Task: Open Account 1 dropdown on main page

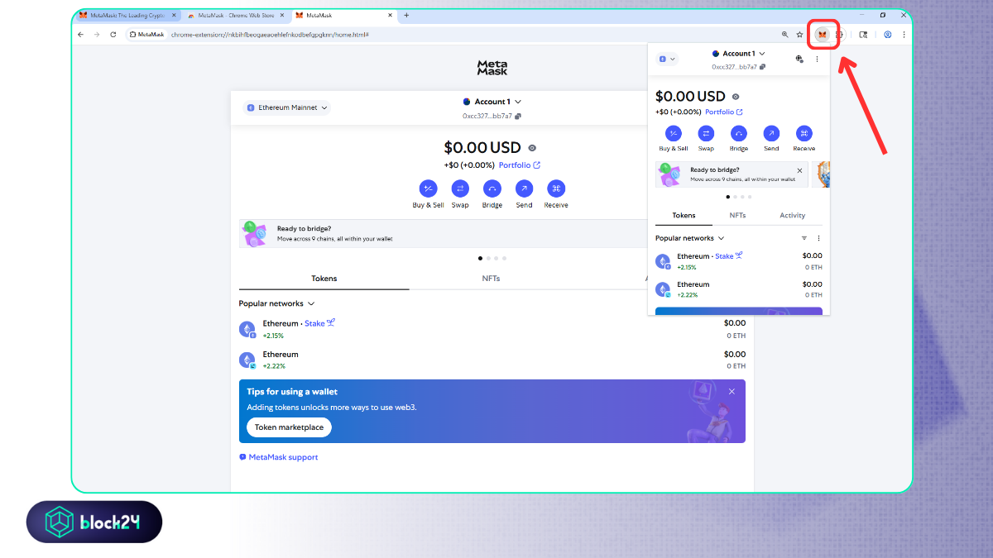Action: [x=492, y=102]
